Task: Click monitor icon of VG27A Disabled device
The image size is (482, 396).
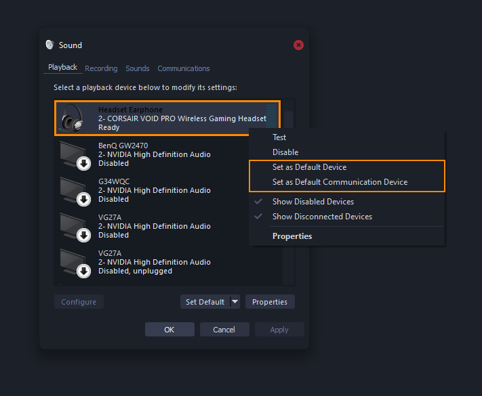Action: [x=75, y=227]
